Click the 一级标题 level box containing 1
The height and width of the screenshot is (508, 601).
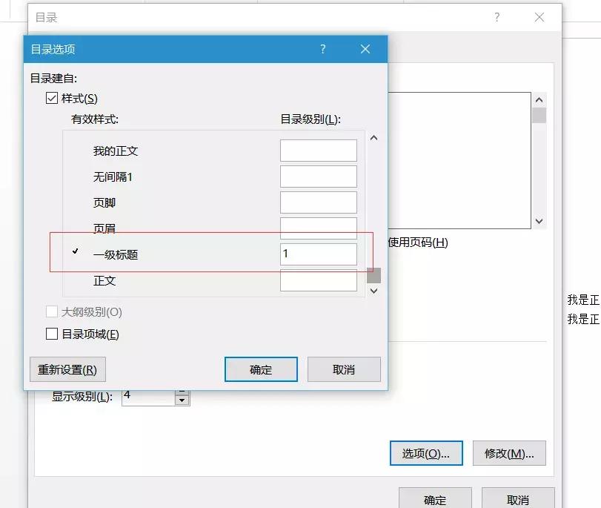click(x=318, y=254)
